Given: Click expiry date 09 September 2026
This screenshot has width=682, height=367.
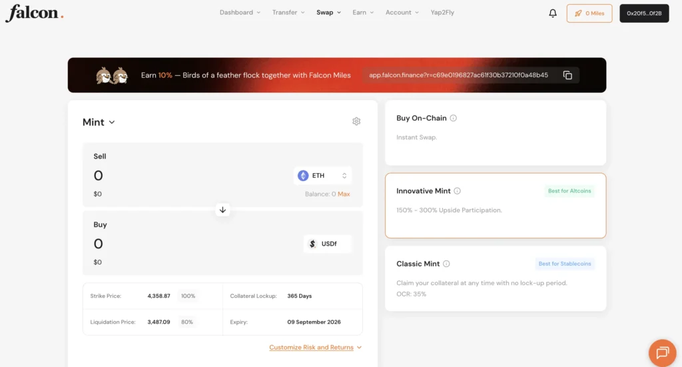Looking at the screenshot, I should 314,322.
